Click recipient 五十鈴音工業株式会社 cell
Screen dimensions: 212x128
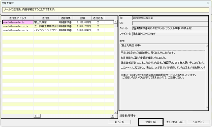click(46, 26)
